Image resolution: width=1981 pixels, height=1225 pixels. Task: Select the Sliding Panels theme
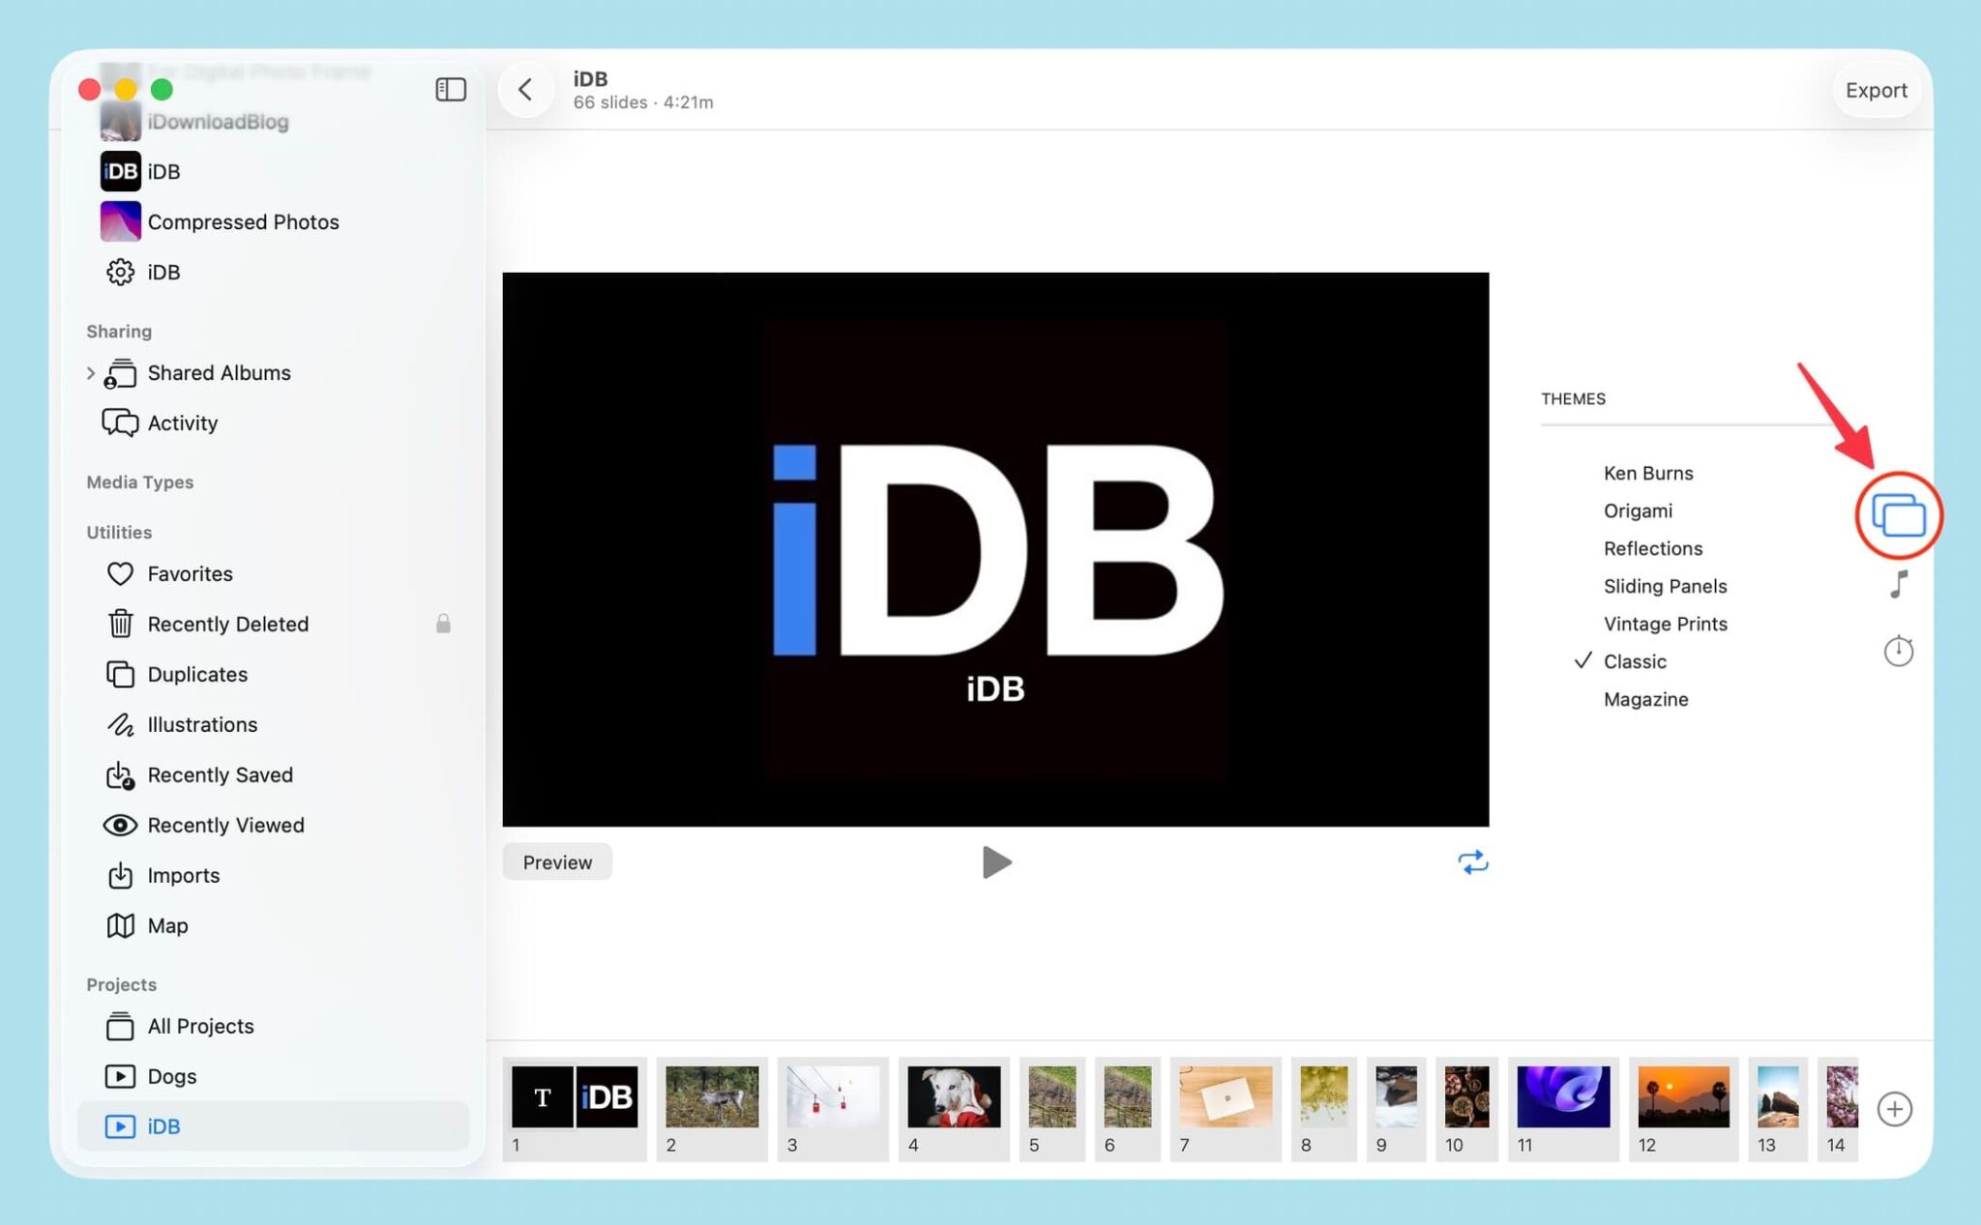click(x=1665, y=586)
